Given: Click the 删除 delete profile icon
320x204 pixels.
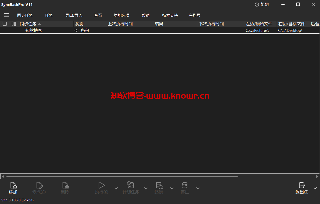Looking at the screenshot, I should point(65,185).
